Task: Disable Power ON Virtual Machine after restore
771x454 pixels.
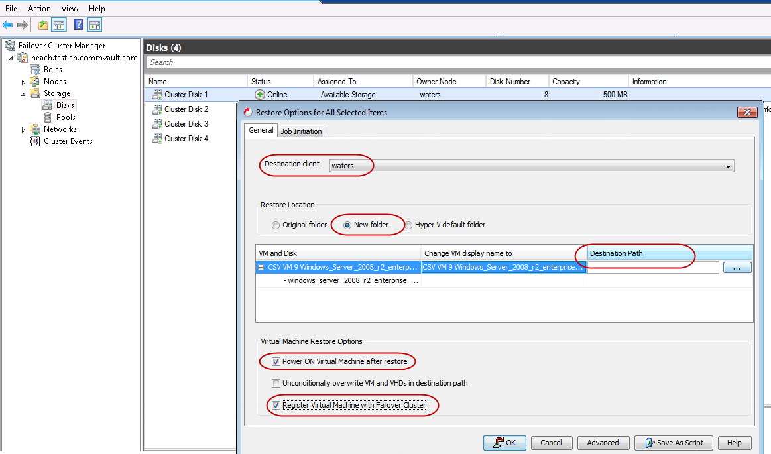Action: (274, 361)
